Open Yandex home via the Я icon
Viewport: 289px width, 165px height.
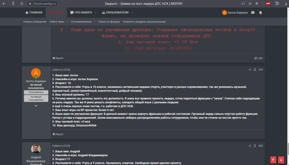(13, 4)
